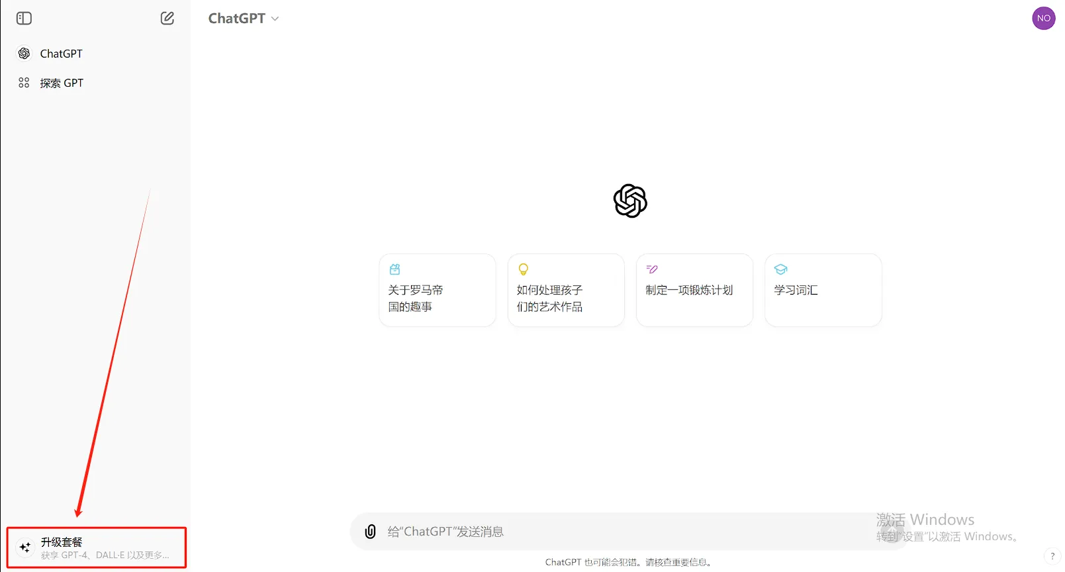
Task: Click the four-circle icon beside 探索 GPT
Action: pyautogui.click(x=24, y=83)
